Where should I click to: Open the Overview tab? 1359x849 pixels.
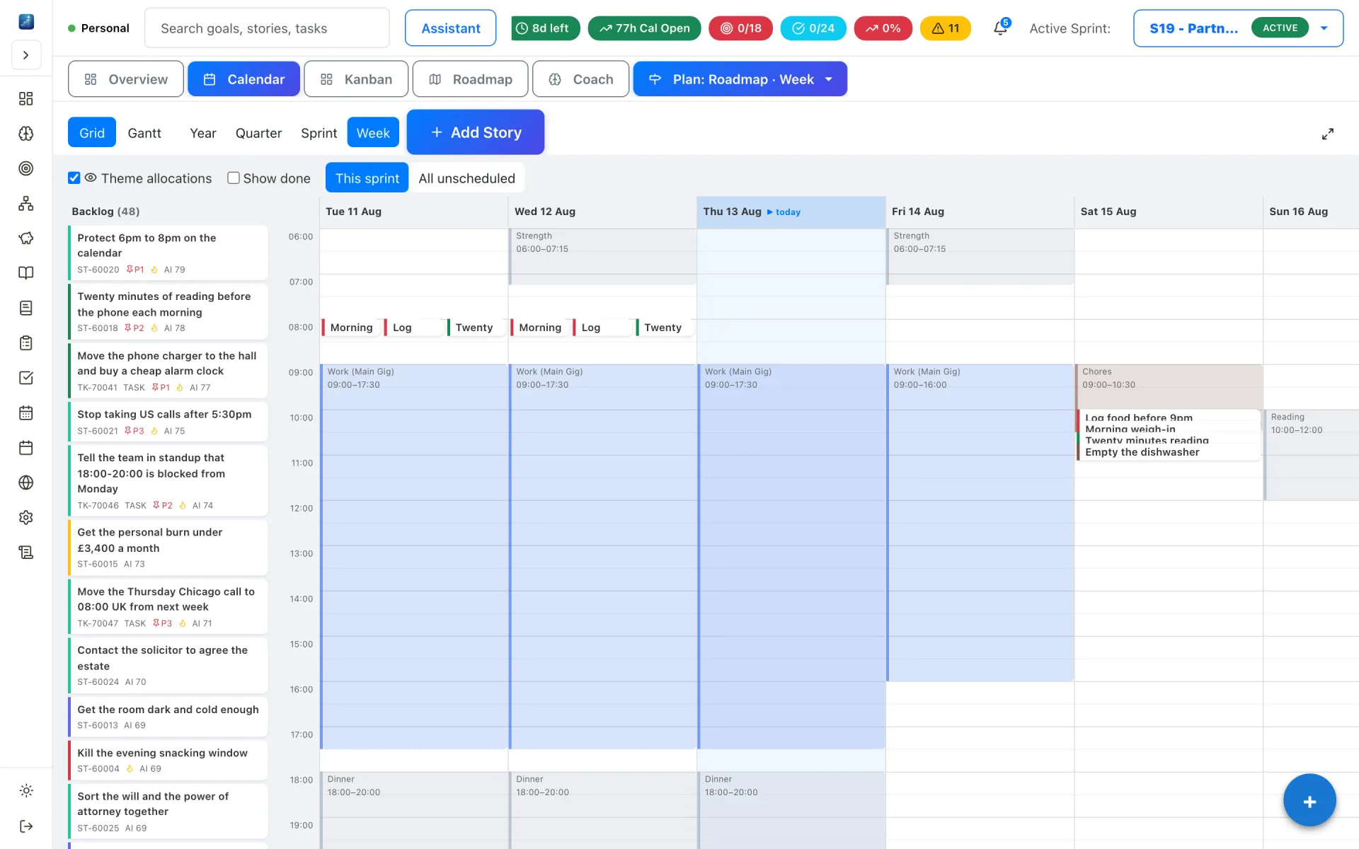[x=126, y=79]
